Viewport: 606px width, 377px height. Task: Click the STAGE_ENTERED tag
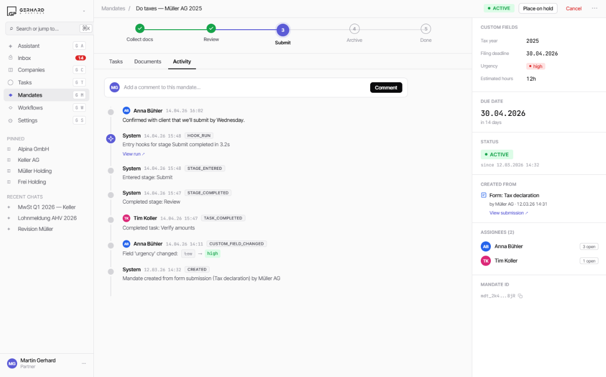coord(205,168)
